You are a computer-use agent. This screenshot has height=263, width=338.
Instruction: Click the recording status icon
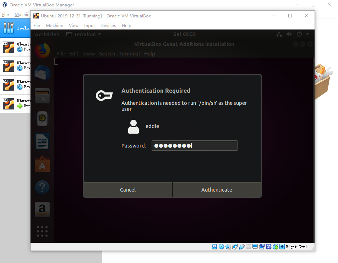(x=262, y=247)
